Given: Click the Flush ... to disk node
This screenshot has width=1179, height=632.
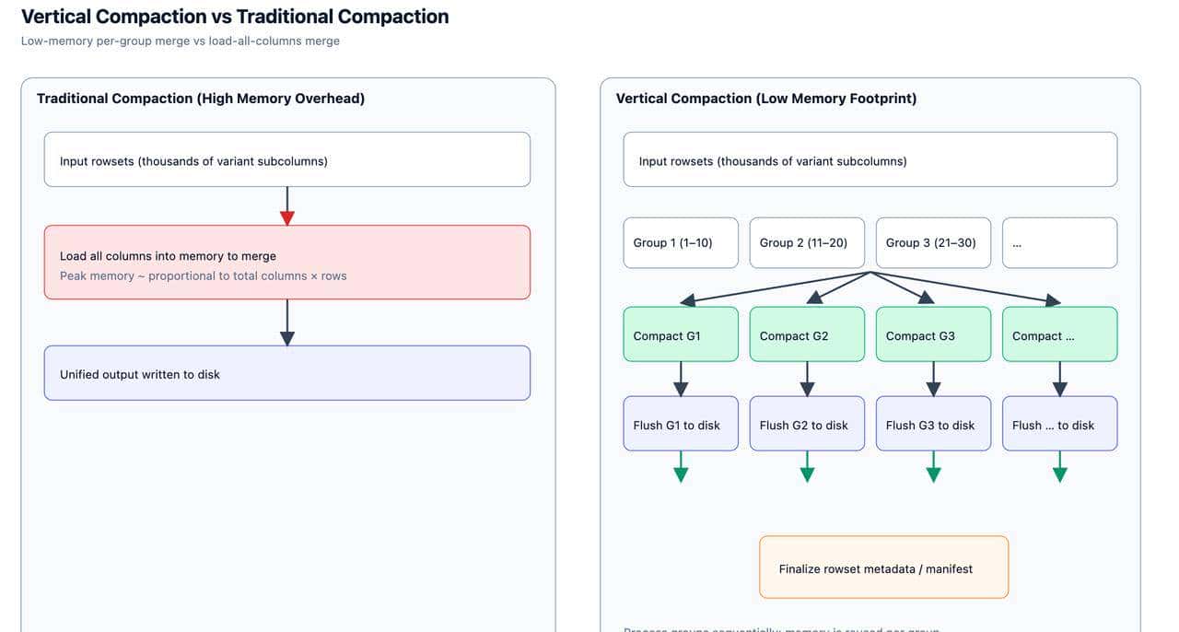Looking at the screenshot, I should pos(1059,424).
